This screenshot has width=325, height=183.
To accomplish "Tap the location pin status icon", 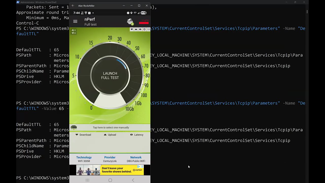I will pyautogui.click(x=131, y=13).
